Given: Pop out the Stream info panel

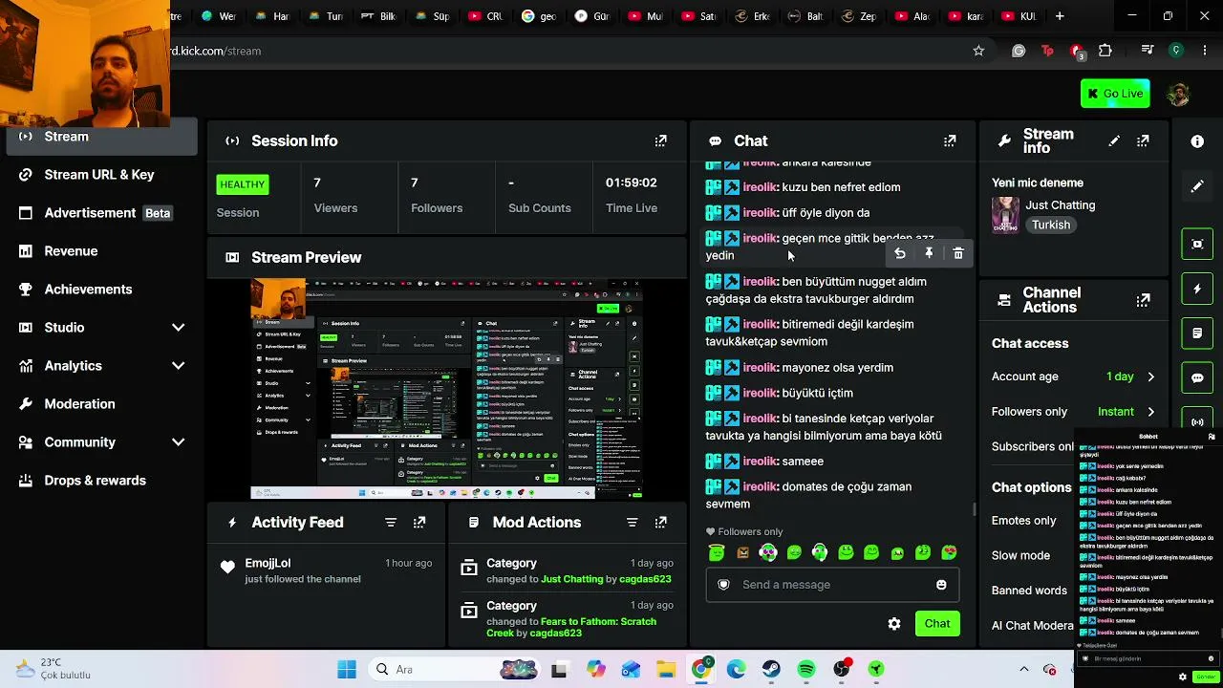Looking at the screenshot, I should 1143,140.
